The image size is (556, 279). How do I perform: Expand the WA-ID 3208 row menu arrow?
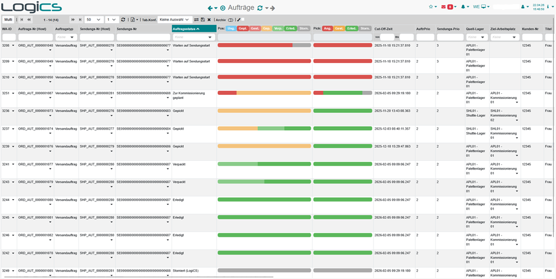(x=13, y=46)
